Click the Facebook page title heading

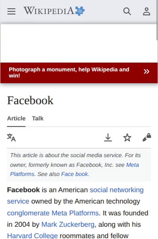[30, 100]
